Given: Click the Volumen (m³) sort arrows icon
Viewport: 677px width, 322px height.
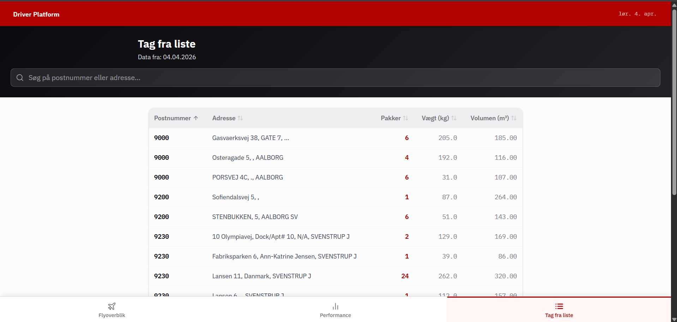Looking at the screenshot, I should [514, 118].
